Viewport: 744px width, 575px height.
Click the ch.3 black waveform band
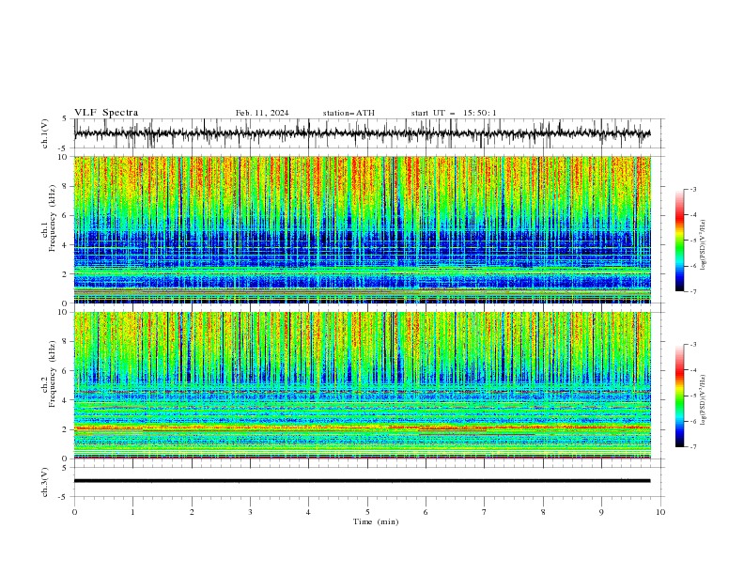[x=362, y=481]
